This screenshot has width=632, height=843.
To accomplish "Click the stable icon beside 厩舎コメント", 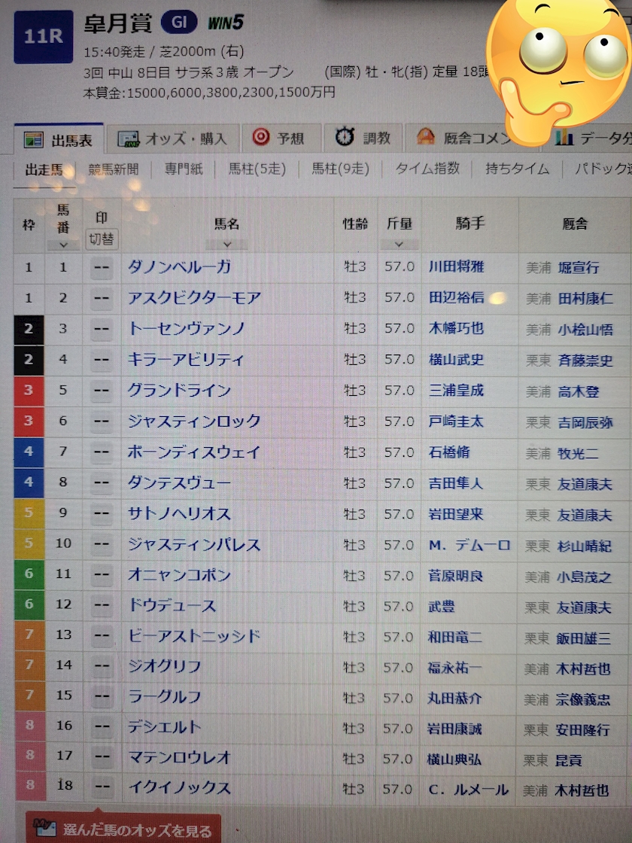I will click(x=426, y=138).
